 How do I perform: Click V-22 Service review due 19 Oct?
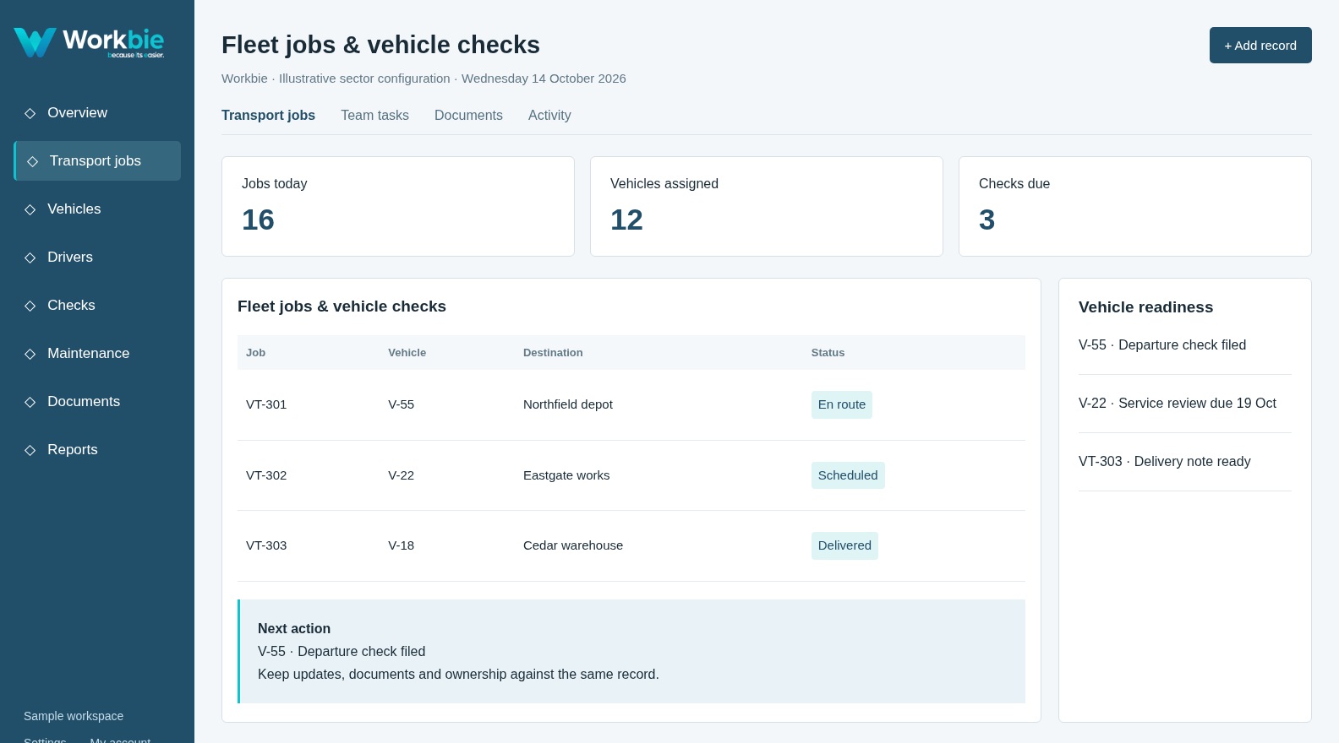pos(1178,404)
